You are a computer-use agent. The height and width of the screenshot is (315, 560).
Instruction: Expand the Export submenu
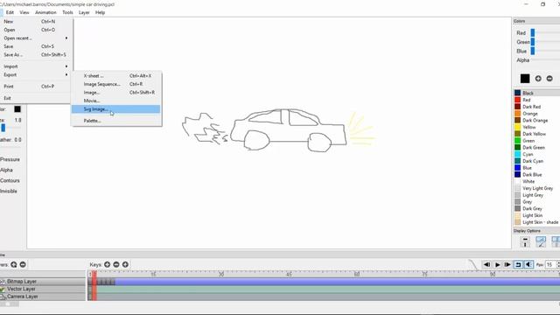[x=36, y=74]
